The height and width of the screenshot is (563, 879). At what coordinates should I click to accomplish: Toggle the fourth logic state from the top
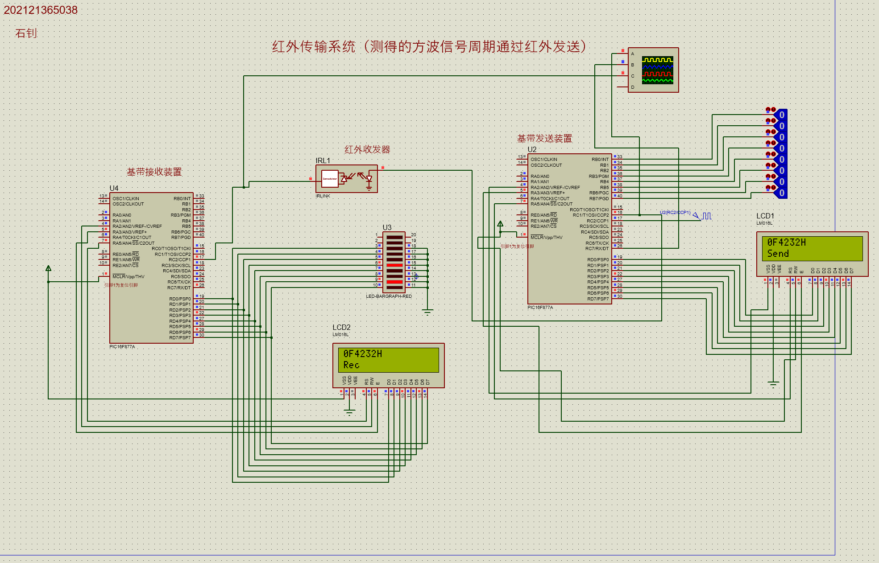point(781,148)
